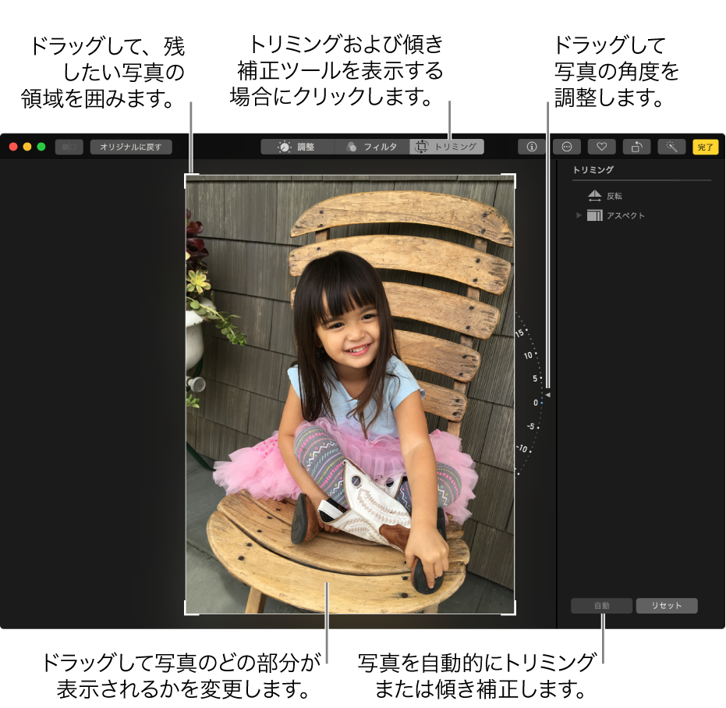
Task: Click the リセット button
Action: pyautogui.click(x=667, y=605)
